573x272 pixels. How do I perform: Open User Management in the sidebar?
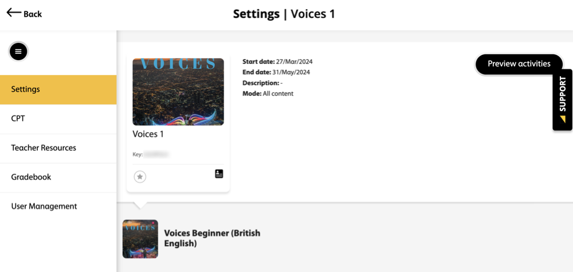pyautogui.click(x=58, y=206)
